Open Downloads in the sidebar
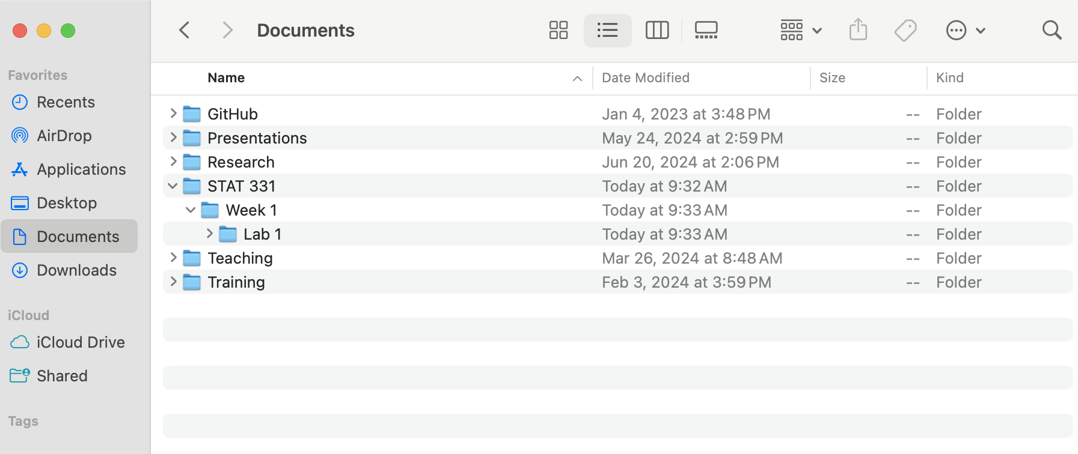Screen dimensions: 1078x454 click(69, 270)
